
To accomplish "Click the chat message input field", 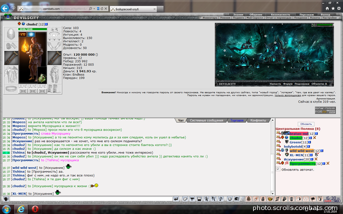I will pos(91,199).
